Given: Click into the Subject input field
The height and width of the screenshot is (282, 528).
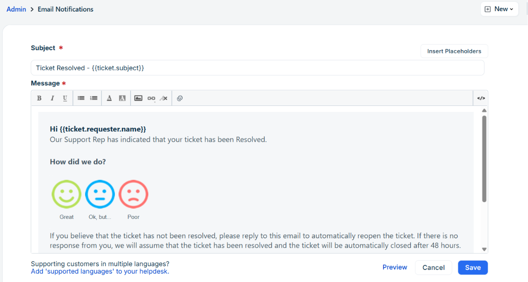Looking at the screenshot, I should [257, 68].
